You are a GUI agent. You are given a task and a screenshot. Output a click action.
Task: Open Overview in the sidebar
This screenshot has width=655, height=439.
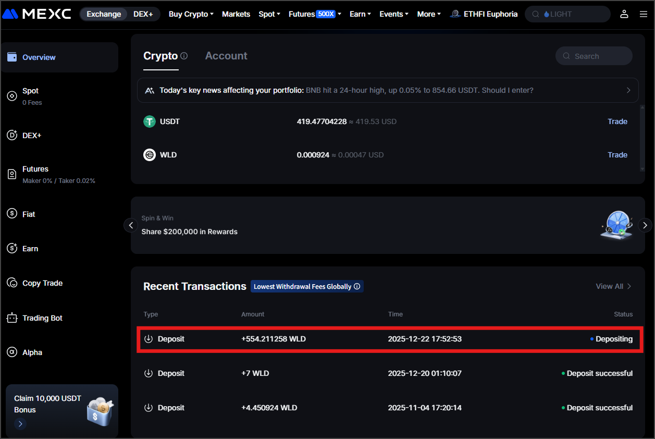[59, 57]
